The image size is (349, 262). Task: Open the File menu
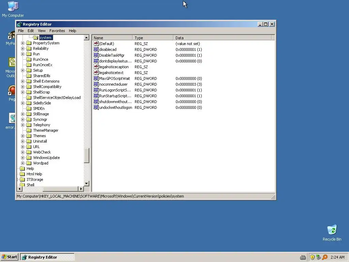pos(21,31)
